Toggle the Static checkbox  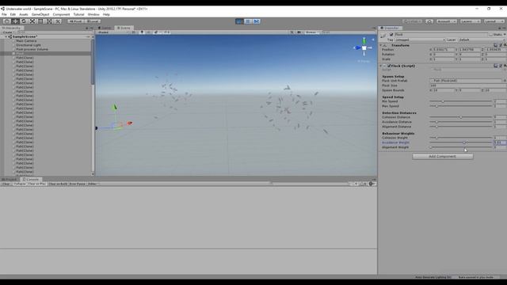[x=491, y=34]
